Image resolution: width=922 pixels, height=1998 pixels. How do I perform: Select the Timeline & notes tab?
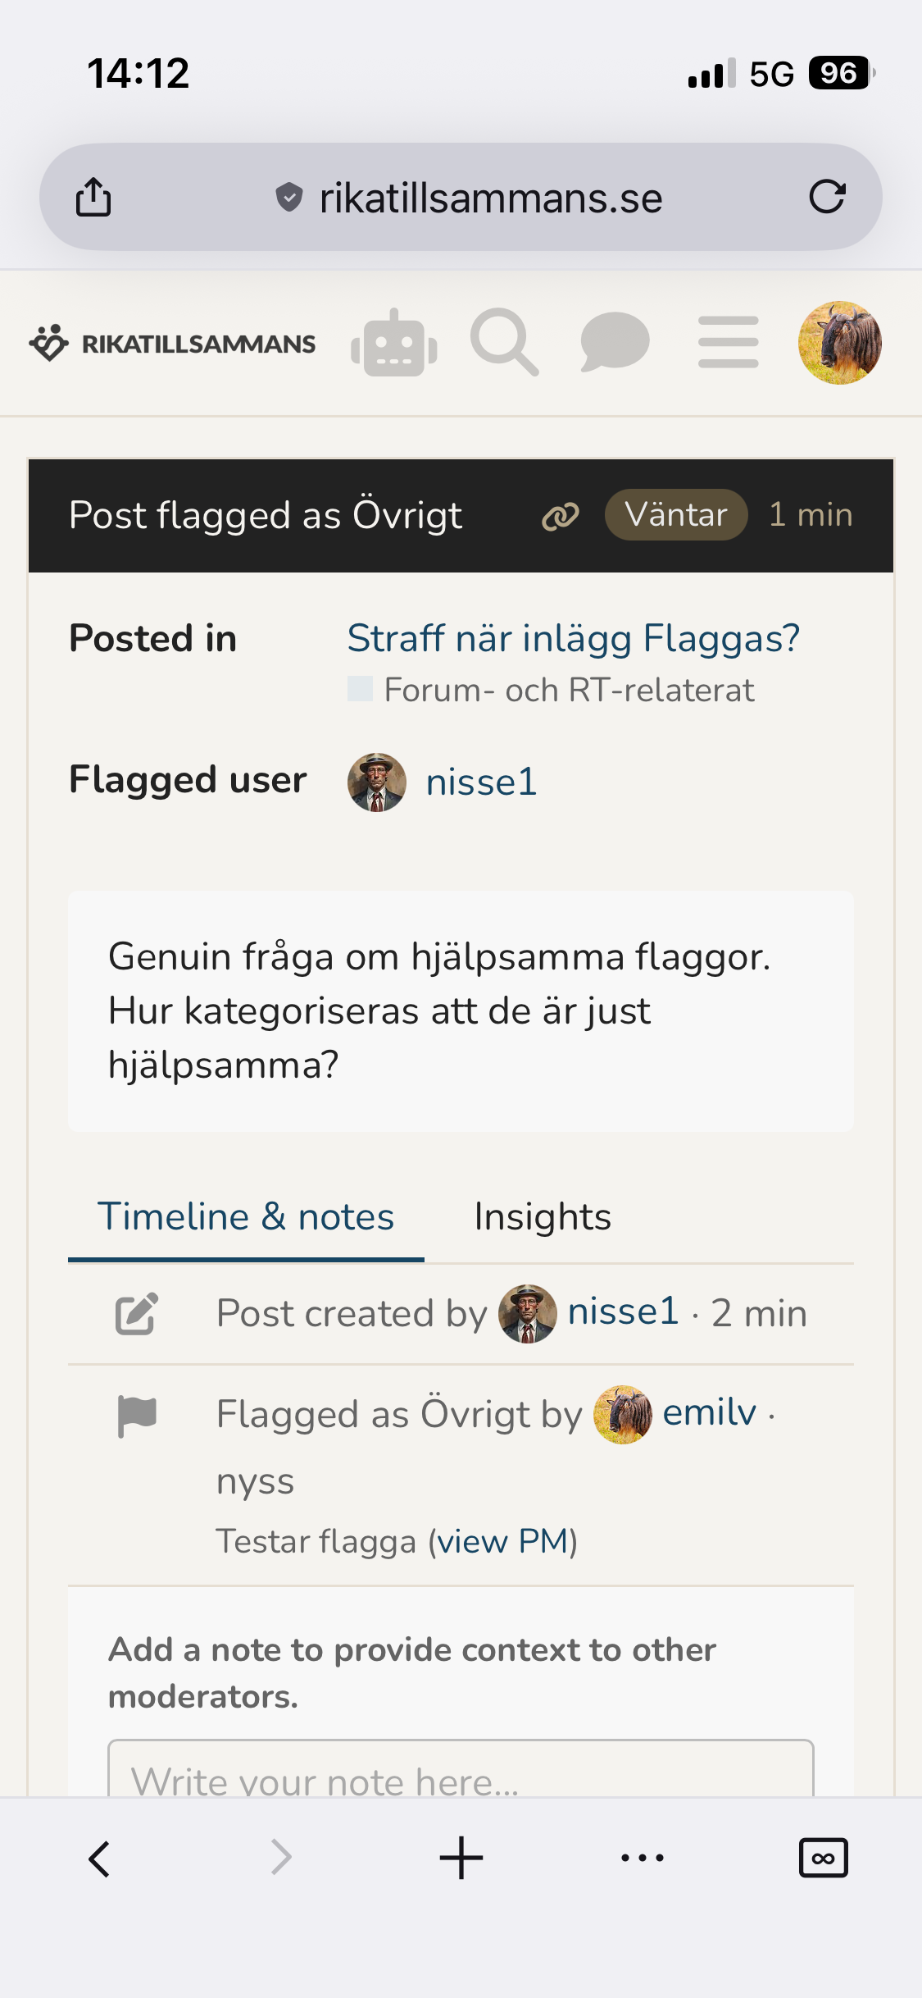click(x=246, y=1217)
